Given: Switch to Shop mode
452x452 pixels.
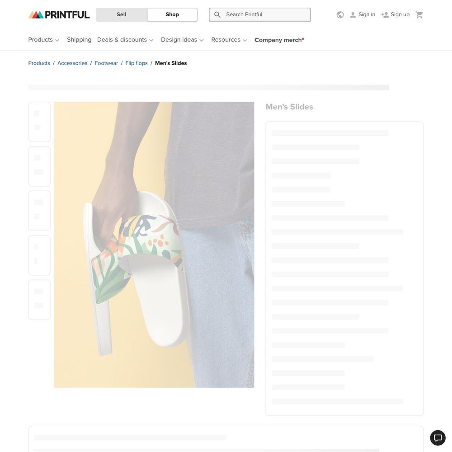Looking at the screenshot, I should (172, 15).
